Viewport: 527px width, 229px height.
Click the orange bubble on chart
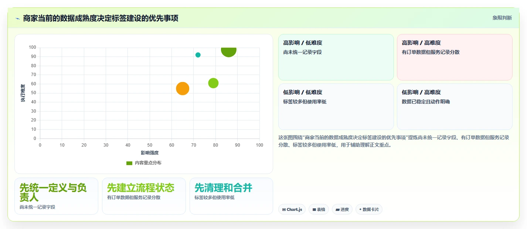183,88
